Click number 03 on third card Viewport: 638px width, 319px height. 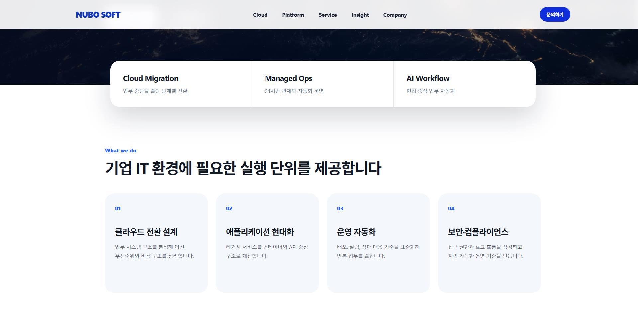(340, 208)
